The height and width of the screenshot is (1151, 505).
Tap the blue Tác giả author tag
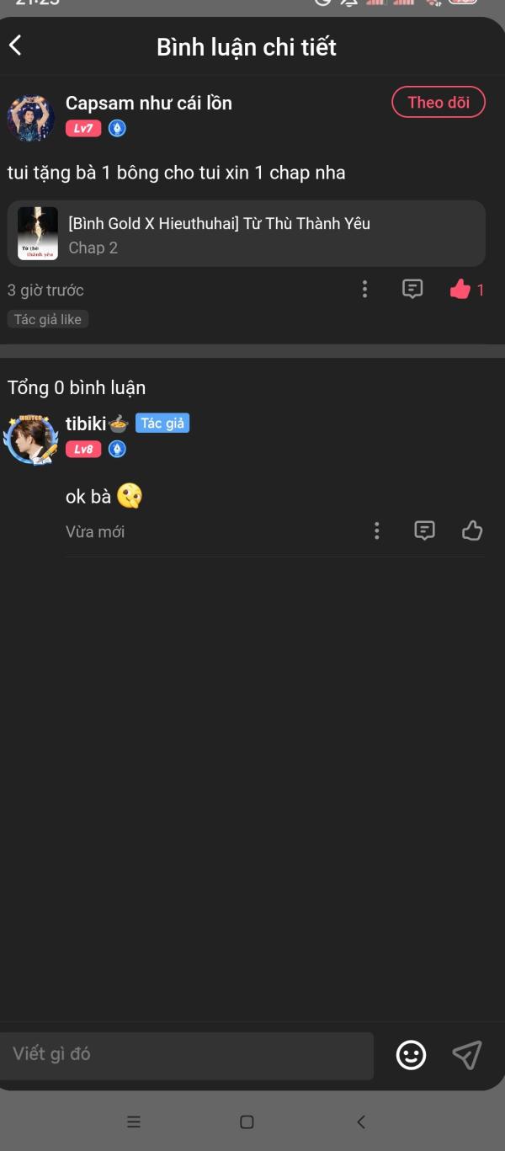pyautogui.click(x=162, y=424)
